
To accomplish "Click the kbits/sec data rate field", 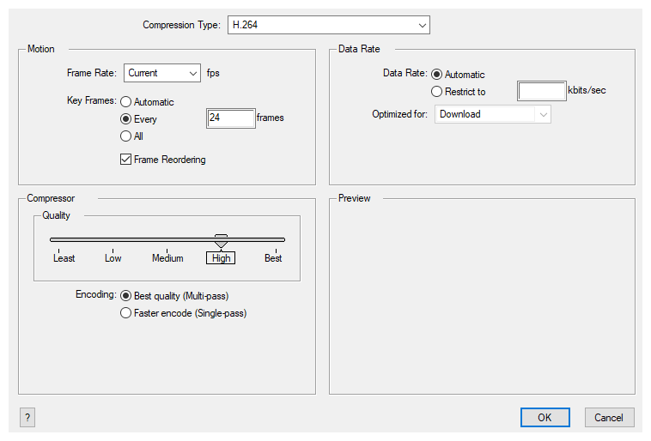I will click(x=541, y=91).
